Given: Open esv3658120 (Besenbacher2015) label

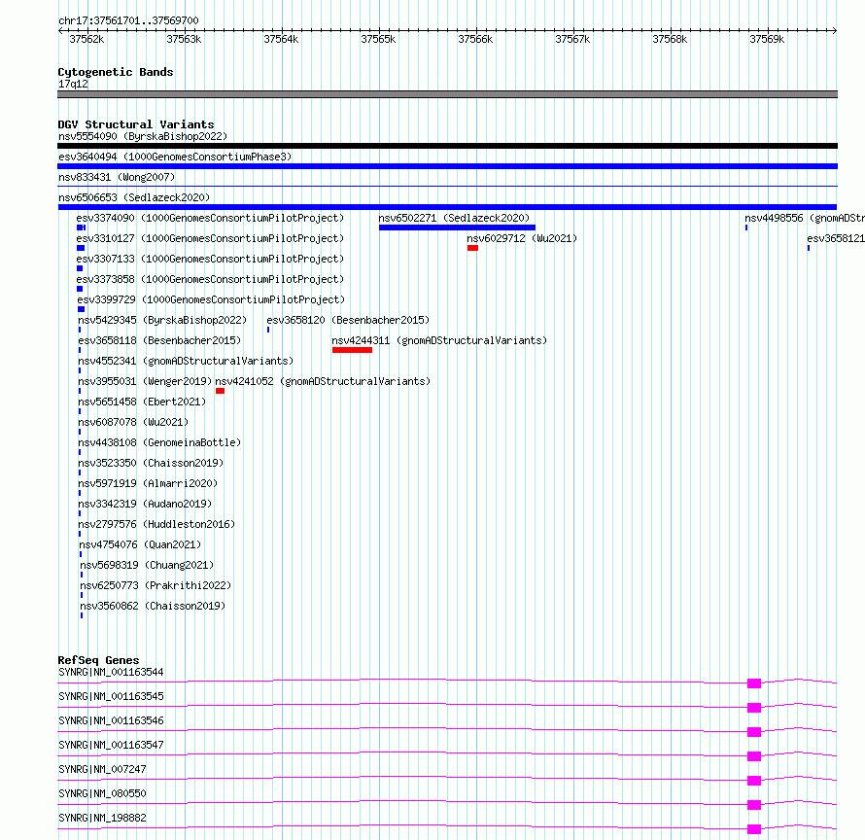Looking at the screenshot, I should tap(348, 320).
